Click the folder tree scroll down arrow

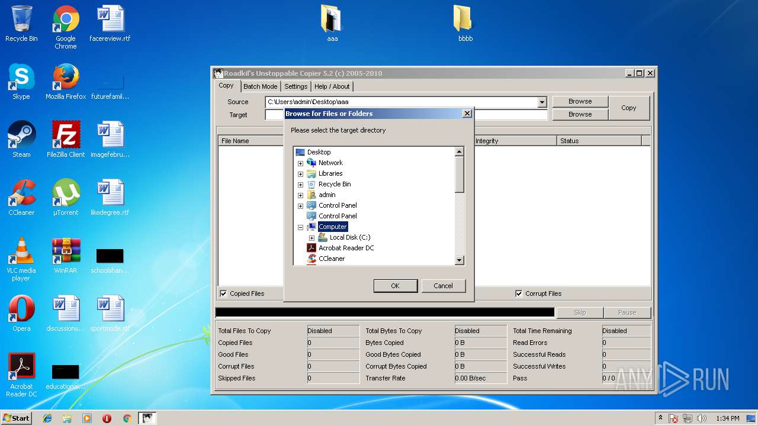coord(459,260)
